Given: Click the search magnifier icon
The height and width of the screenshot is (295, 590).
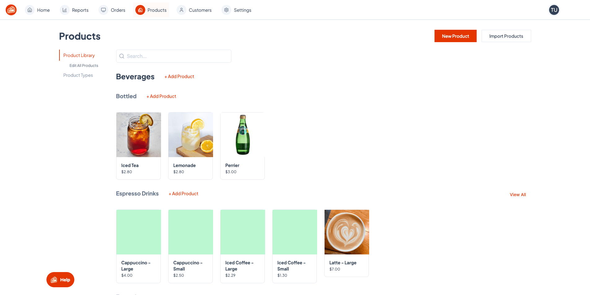Looking at the screenshot, I should [x=122, y=56].
